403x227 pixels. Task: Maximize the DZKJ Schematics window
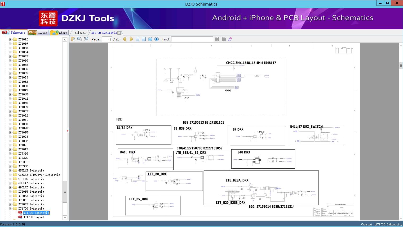pyautogui.click(x=388, y=3)
